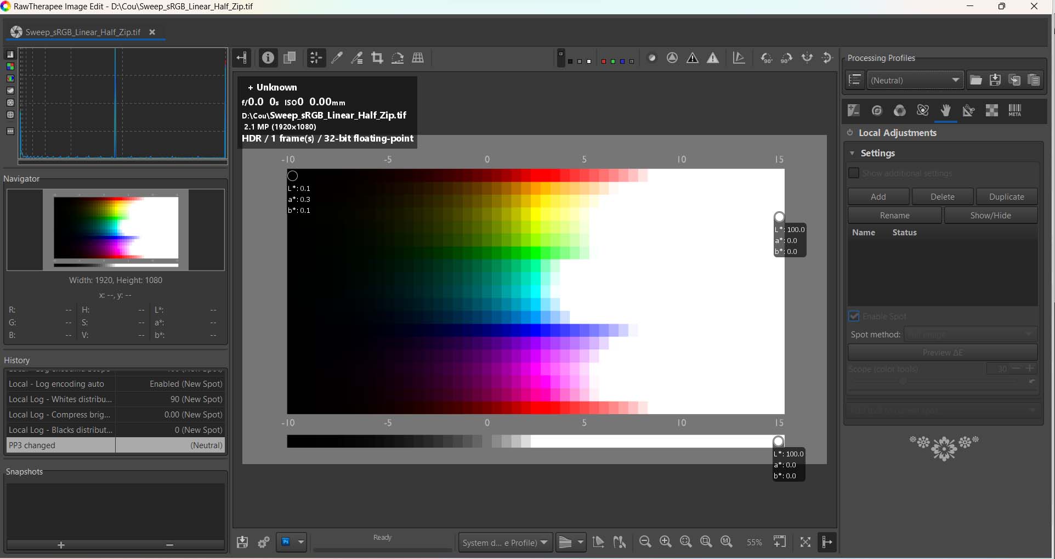Zoom in on the preview
The height and width of the screenshot is (559, 1055).
(x=666, y=542)
